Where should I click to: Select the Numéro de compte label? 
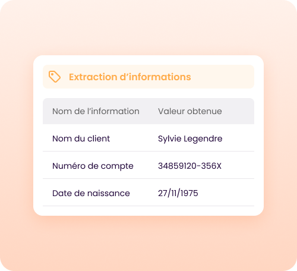point(93,166)
